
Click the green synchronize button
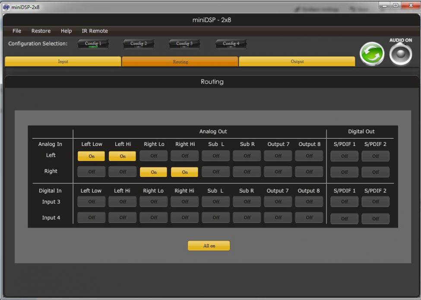[372, 54]
